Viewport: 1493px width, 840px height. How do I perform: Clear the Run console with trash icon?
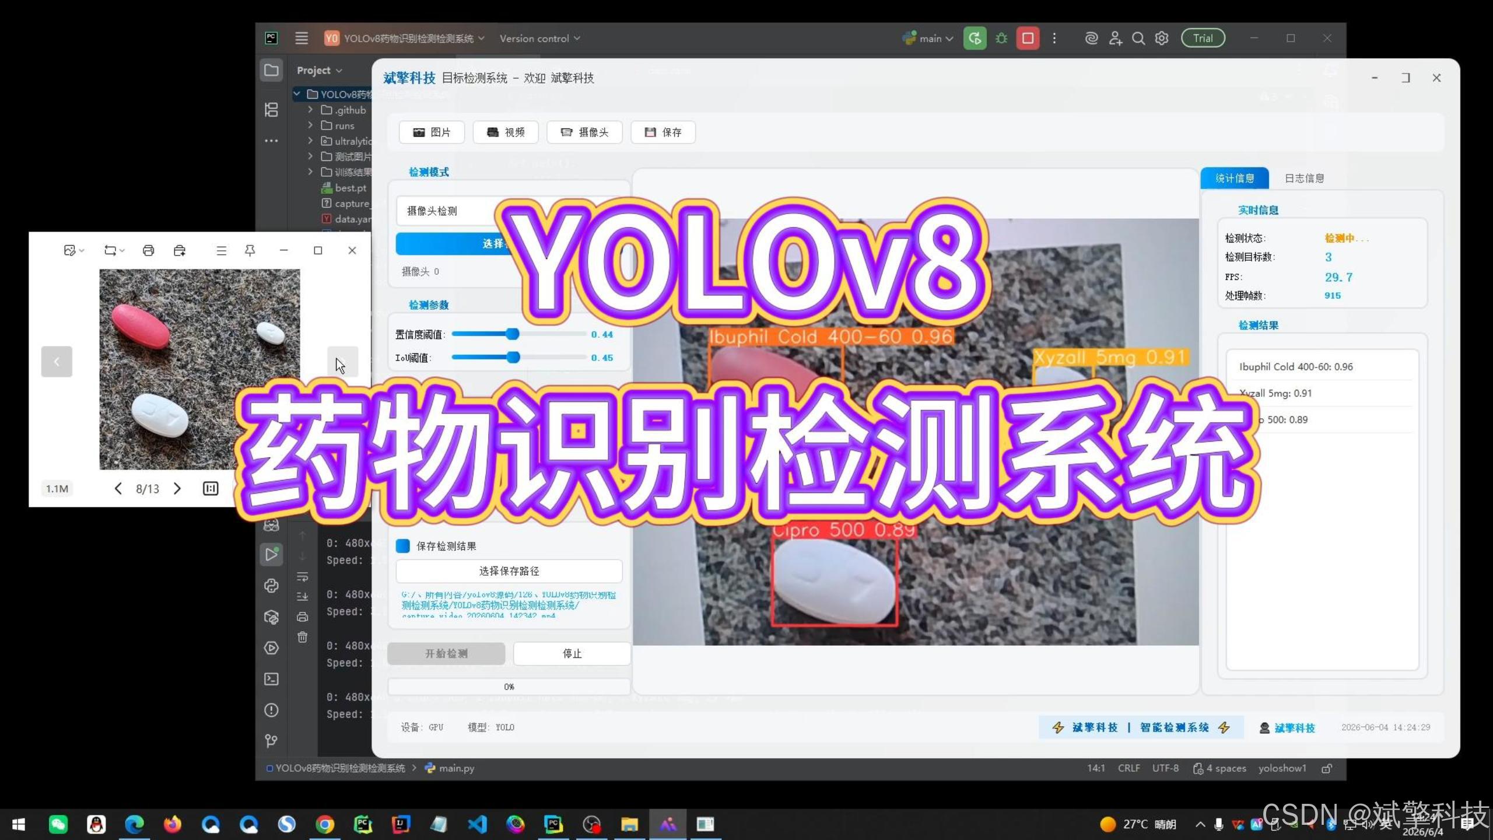click(302, 637)
